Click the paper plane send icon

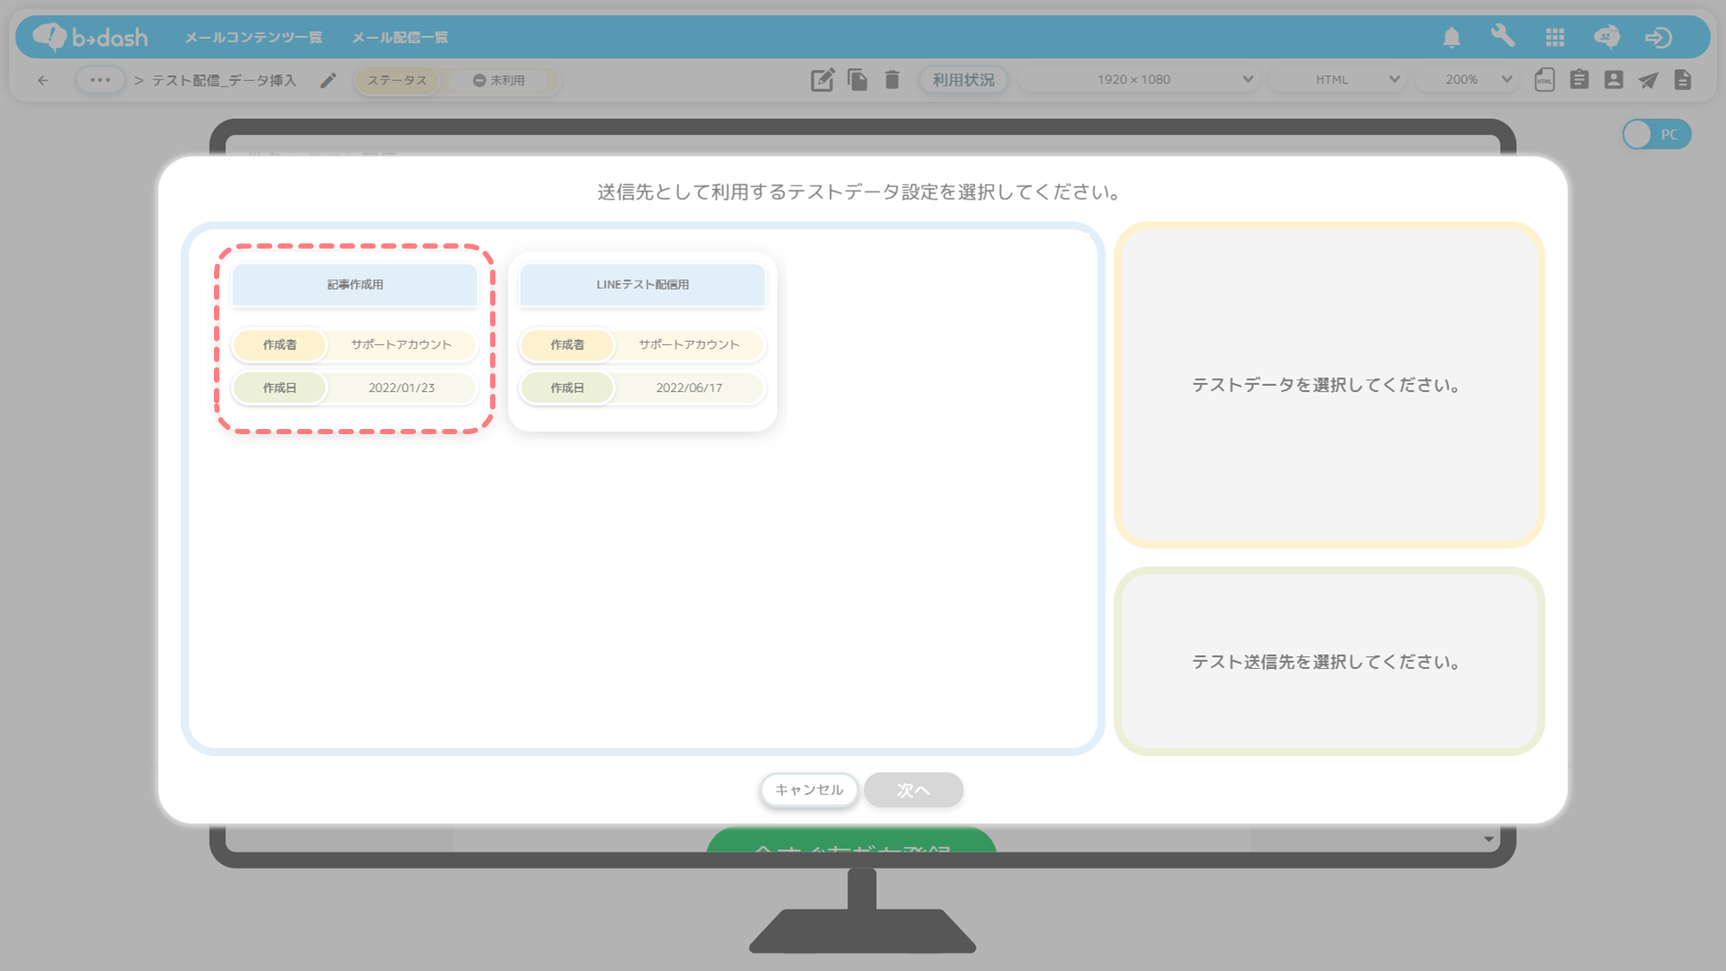coord(1648,79)
